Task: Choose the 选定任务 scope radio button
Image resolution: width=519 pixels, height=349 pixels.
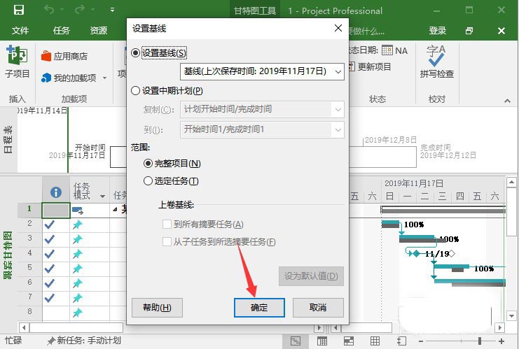Action: click(x=148, y=181)
